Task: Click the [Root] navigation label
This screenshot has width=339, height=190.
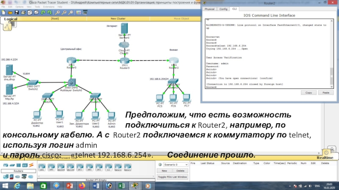Action: click(55, 19)
